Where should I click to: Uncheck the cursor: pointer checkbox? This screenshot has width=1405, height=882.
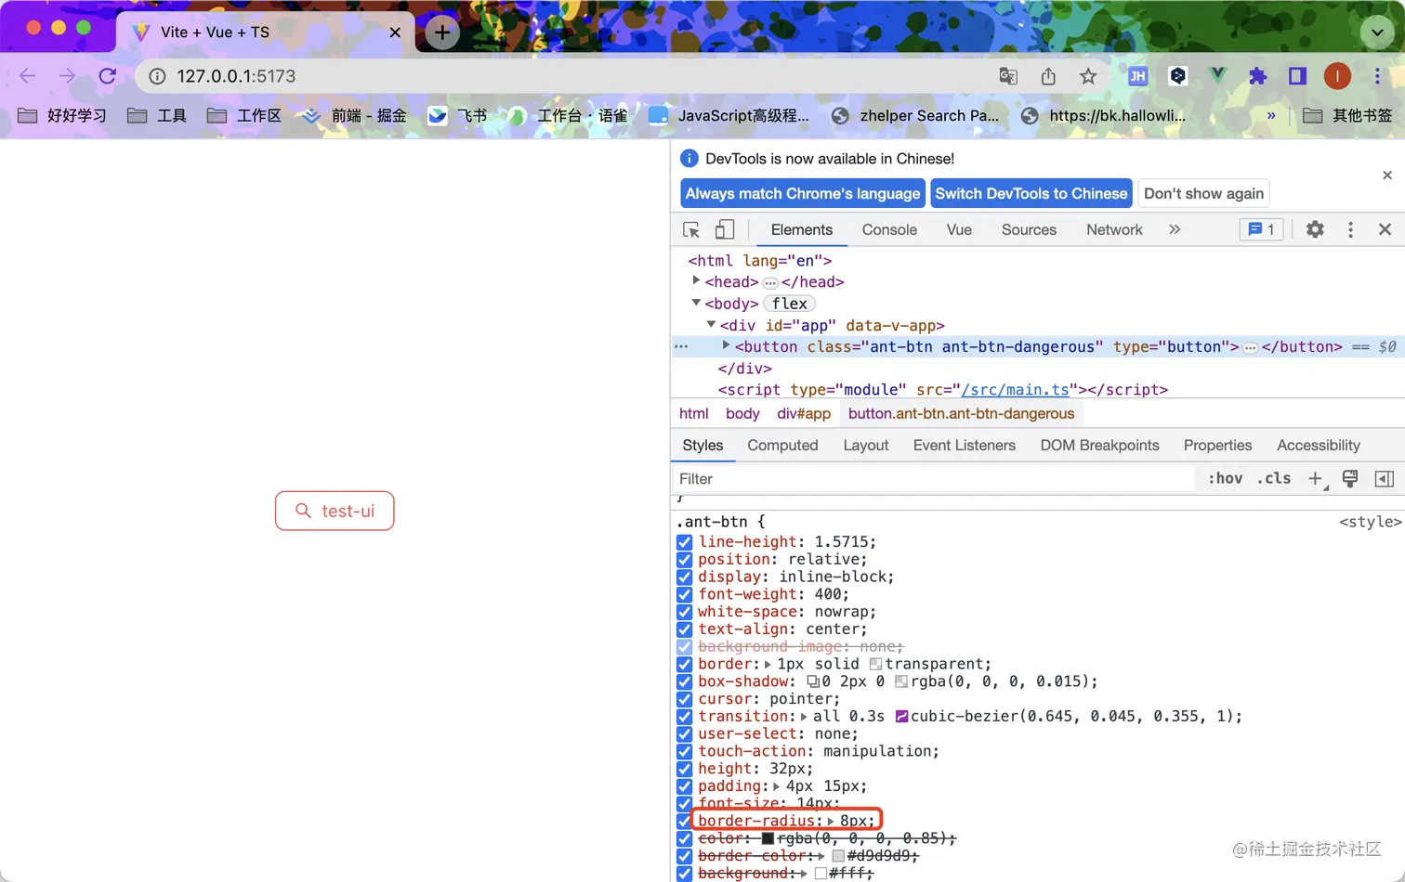click(x=685, y=699)
